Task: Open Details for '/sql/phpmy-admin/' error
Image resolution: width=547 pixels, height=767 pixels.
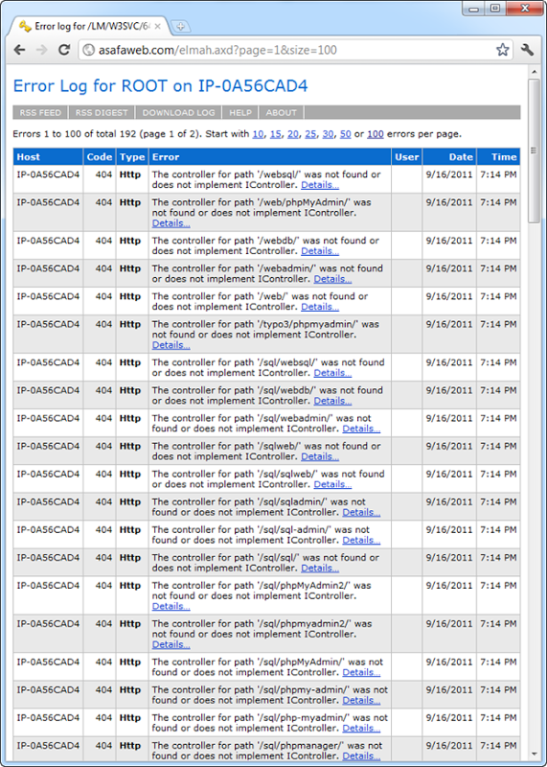Action: [361, 700]
